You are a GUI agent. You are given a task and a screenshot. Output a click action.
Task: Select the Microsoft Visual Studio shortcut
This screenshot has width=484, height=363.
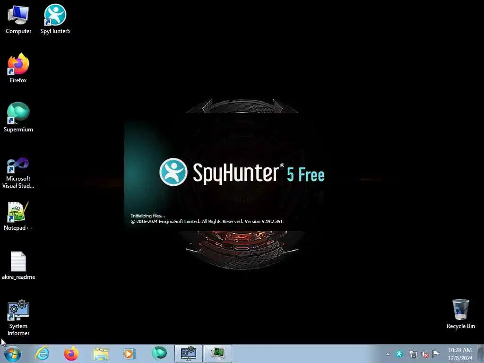coord(18,173)
